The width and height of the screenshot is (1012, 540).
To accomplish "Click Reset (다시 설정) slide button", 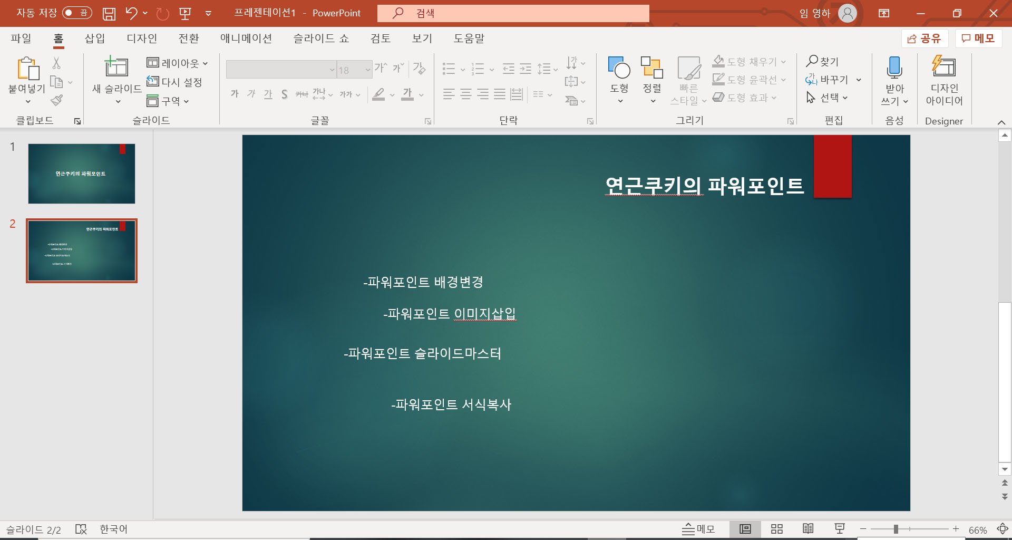I will [x=174, y=82].
